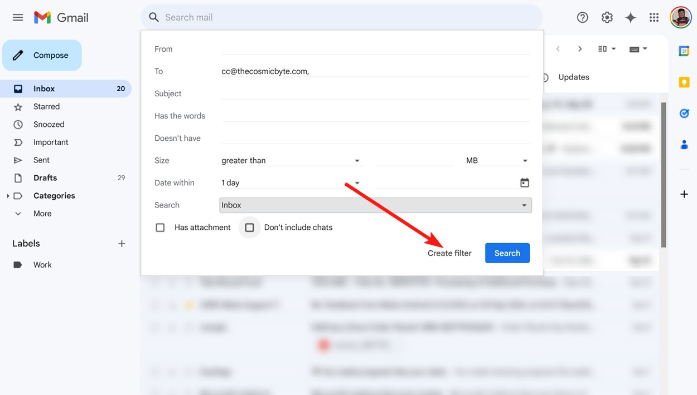Click the Create filter link
697x395 pixels.
click(x=449, y=253)
